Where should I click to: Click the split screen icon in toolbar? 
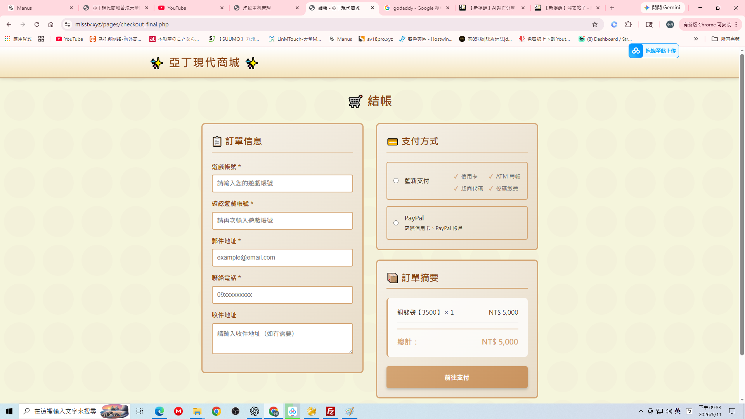pos(649,24)
